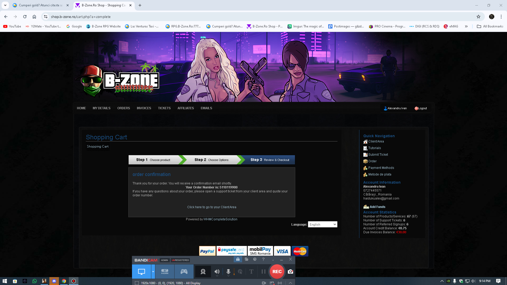Click Logout link

click(421, 108)
